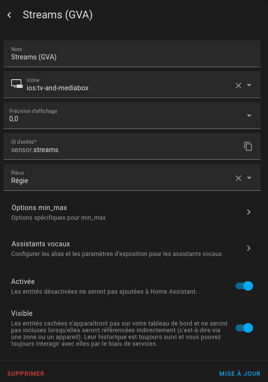Edit the ID d'entité field
Screen dimensions: 268x382
click(122, 146)
